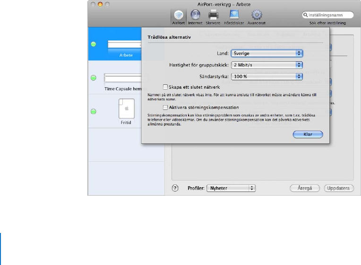
Task: Click the Klar button
Action: [x=308, y=134]
